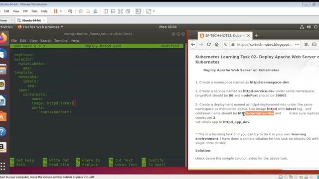319x179 pixels.
Task: Click the 'Solution' heading on blog page
Action: point(203,150)
